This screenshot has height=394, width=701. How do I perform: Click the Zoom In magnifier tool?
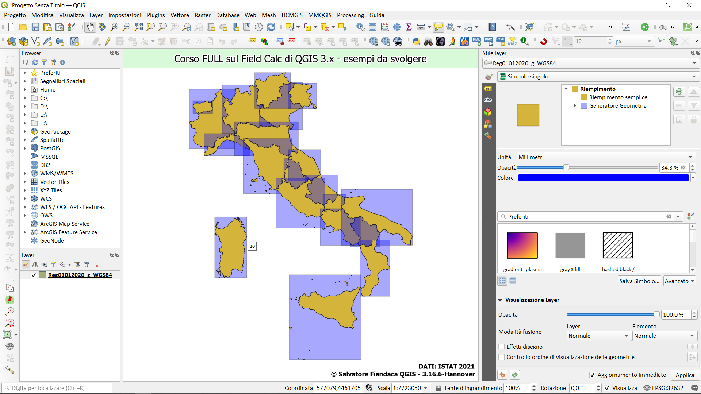114,27
